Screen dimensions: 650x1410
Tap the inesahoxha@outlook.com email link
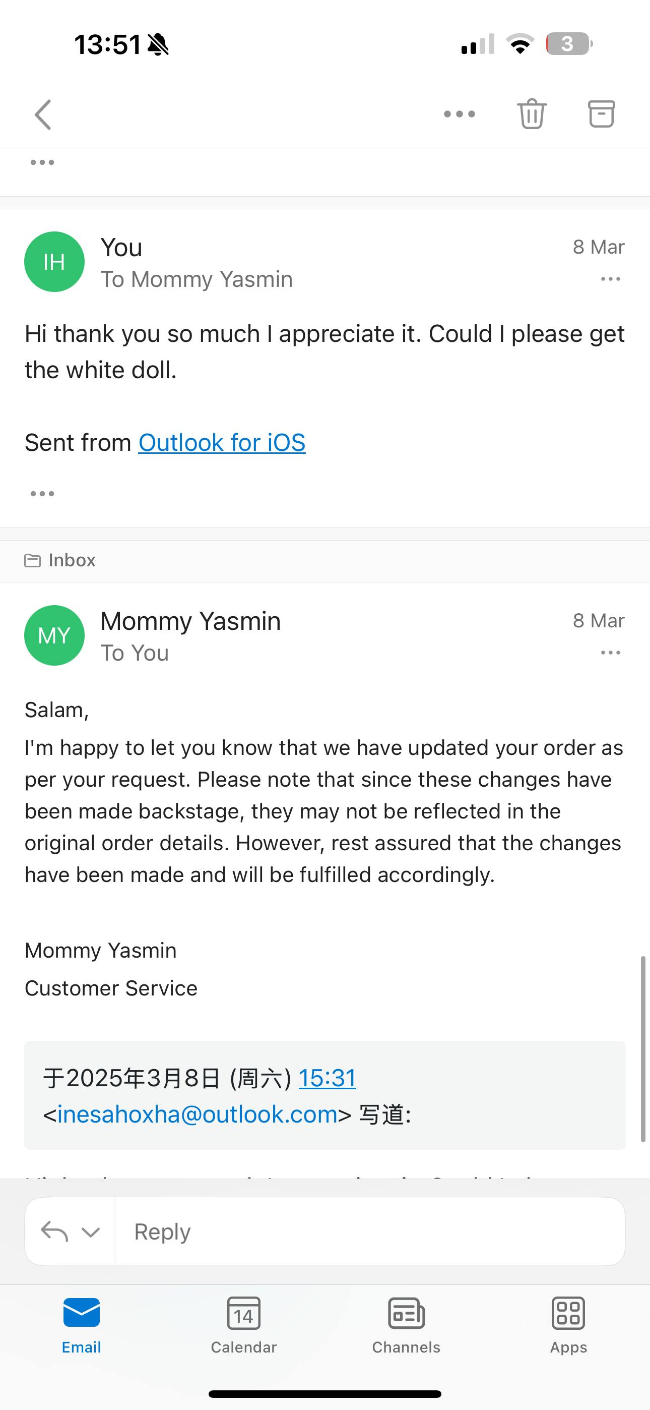tap(197, 1114)
